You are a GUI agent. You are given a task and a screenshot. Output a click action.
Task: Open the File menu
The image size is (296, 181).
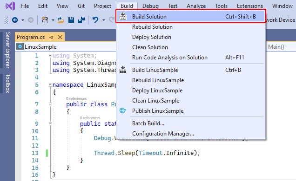point(25,6)
